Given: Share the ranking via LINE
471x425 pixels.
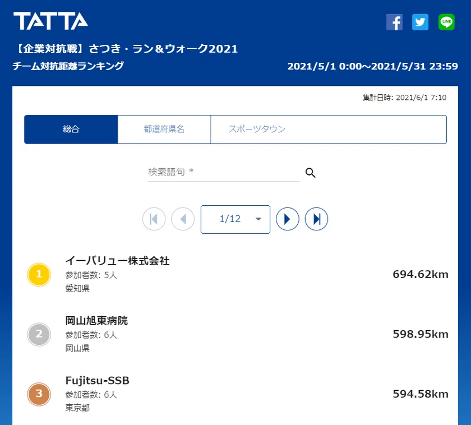Looking at the screenshot, I should tap(446, 22).
